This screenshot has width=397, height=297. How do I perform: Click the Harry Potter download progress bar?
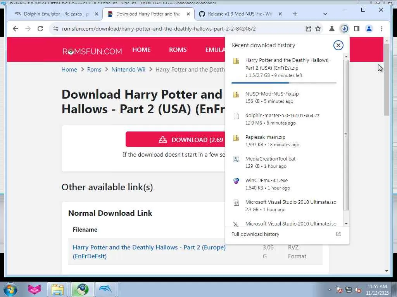pos(284,83)
